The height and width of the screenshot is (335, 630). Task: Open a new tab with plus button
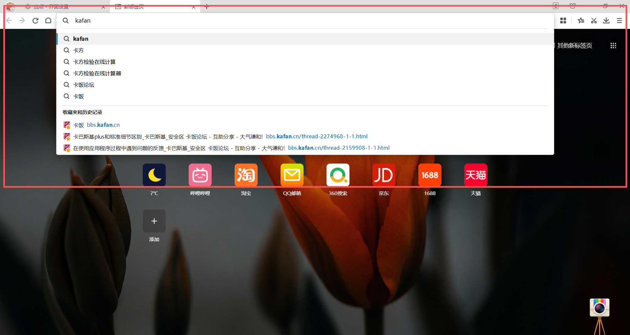point(206,7)
